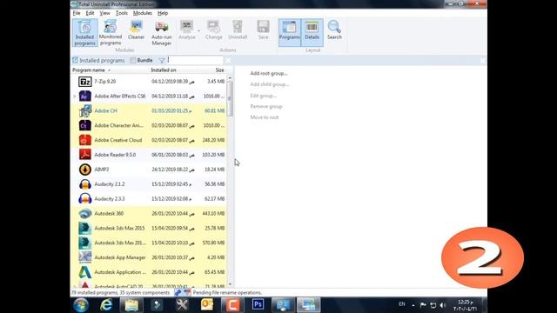Click the Change action button
This screenshot has width=557, height=313.
(x=213, y=30)
